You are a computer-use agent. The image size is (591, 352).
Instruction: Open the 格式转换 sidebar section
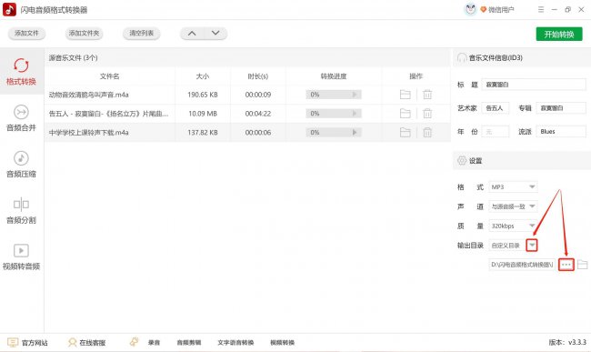click(21, 72)
